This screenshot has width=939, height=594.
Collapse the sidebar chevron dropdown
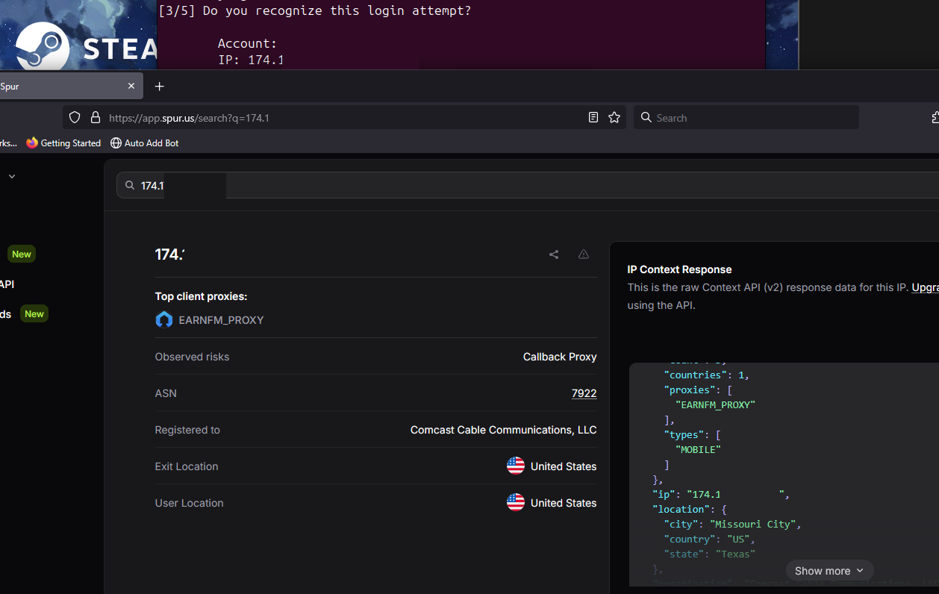12,177
